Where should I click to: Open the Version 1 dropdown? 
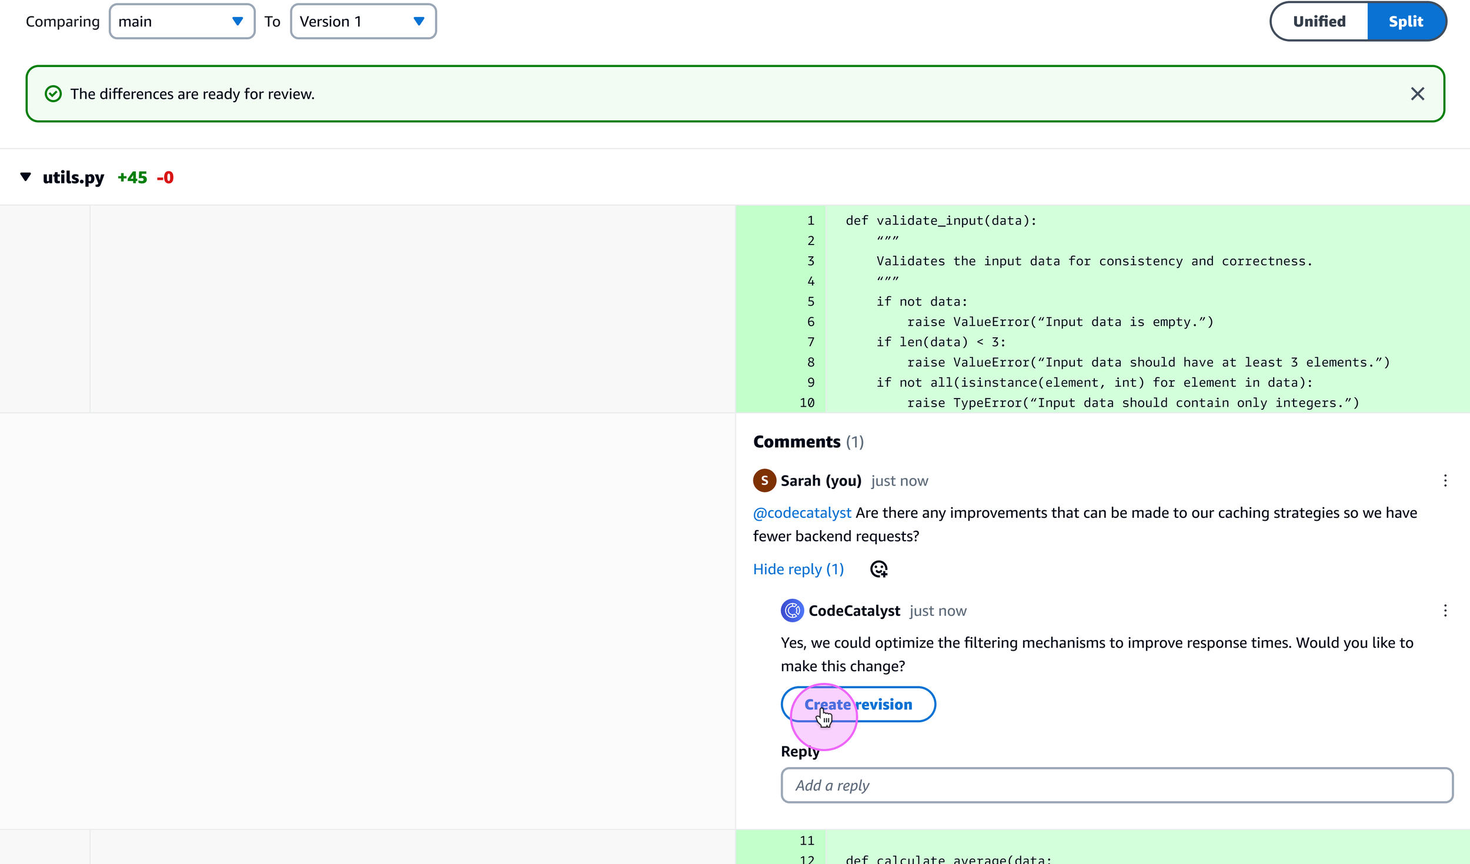click(363, 22)
